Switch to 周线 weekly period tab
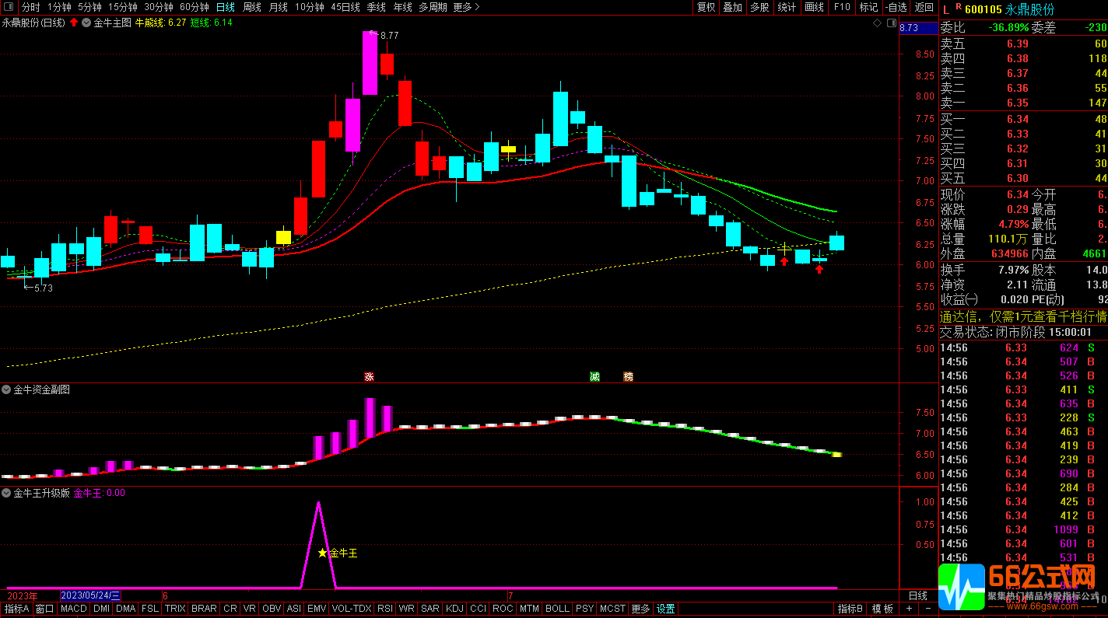The width and height of the screenshot is (1108, 618). click(x=252, y=7)
